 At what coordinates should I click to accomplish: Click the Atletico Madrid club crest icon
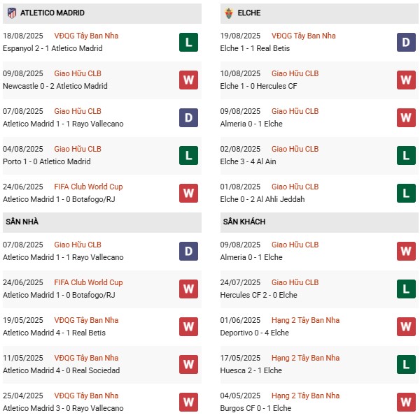[x=12, y=13]
